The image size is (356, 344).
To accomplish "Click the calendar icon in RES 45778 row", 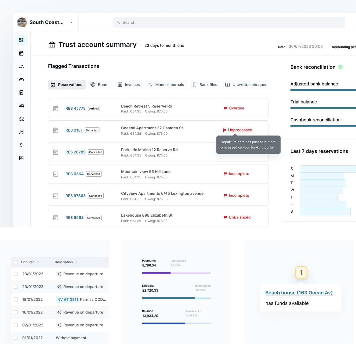I will tap(56, 109).
